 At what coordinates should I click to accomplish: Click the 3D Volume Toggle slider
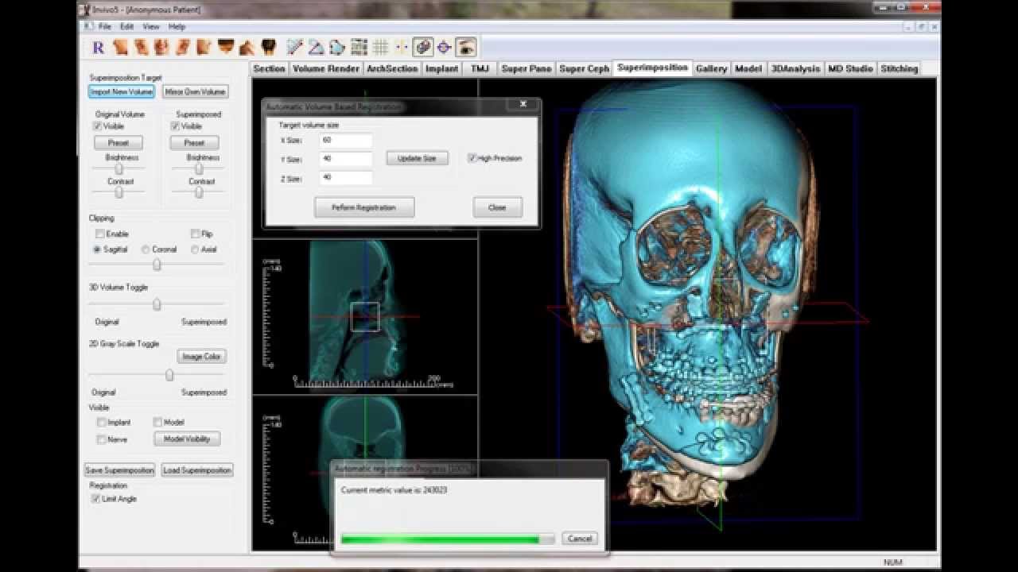[157, 304]
